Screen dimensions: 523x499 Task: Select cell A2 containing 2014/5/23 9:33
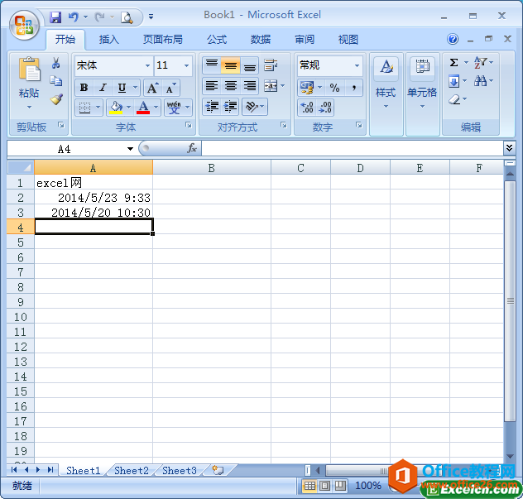click(x=94, y=198)
